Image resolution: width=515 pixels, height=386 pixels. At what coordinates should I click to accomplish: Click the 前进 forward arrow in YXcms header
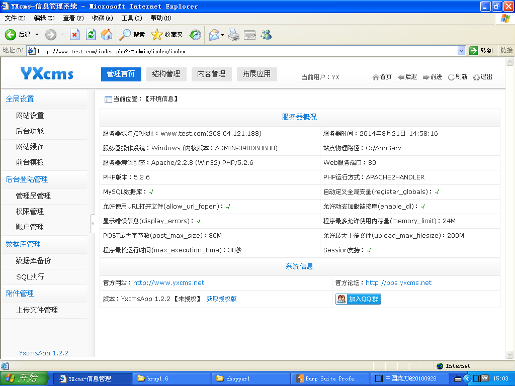(x=426, y=77)
